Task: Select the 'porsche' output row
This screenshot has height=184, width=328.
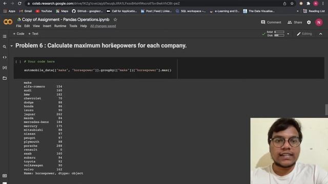Action: tap(43, 146)
